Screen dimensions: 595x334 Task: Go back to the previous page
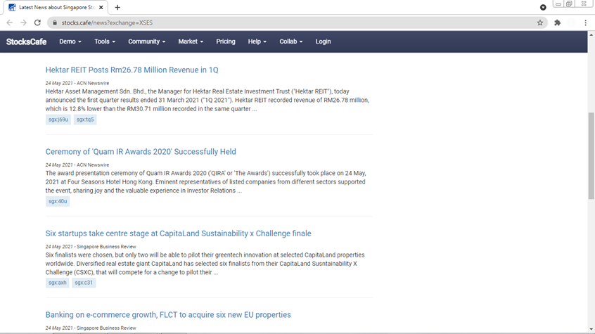(9, 23)
